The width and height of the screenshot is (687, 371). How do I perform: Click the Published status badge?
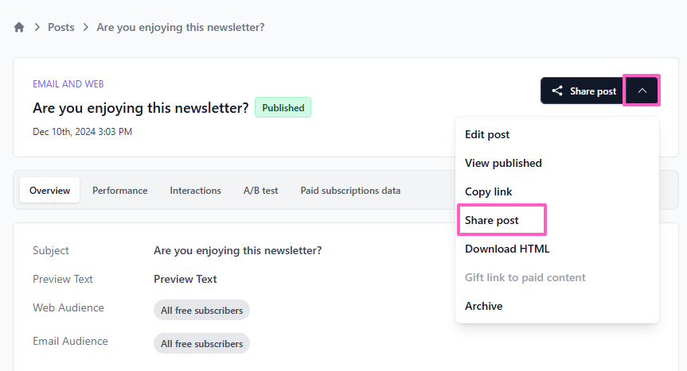tap(283, 107)
